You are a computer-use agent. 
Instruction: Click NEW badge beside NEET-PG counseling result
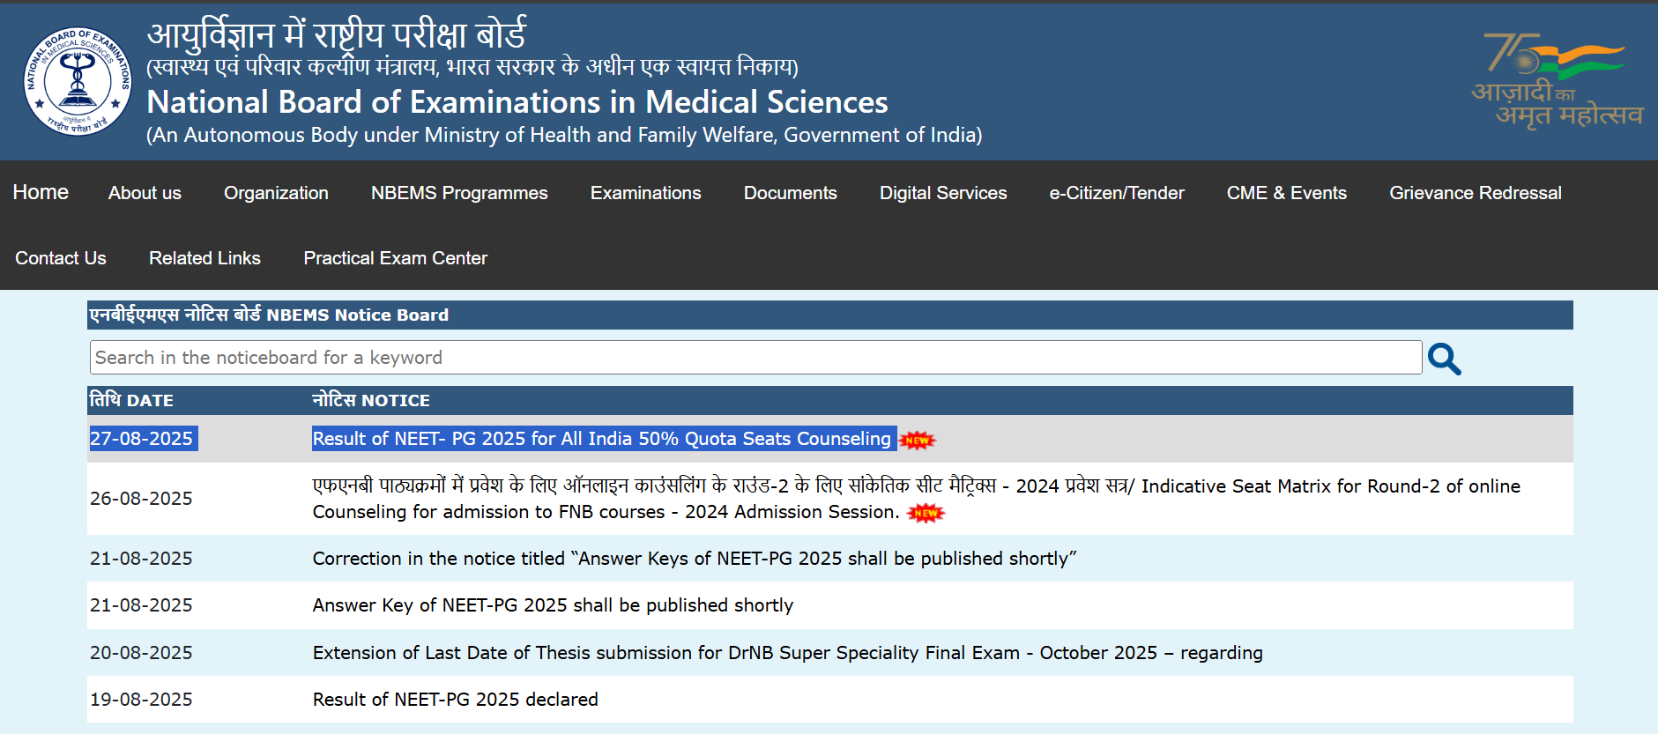pos(917,440)
